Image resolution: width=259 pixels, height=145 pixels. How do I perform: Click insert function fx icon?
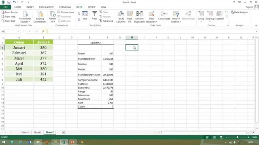[43, 31]
